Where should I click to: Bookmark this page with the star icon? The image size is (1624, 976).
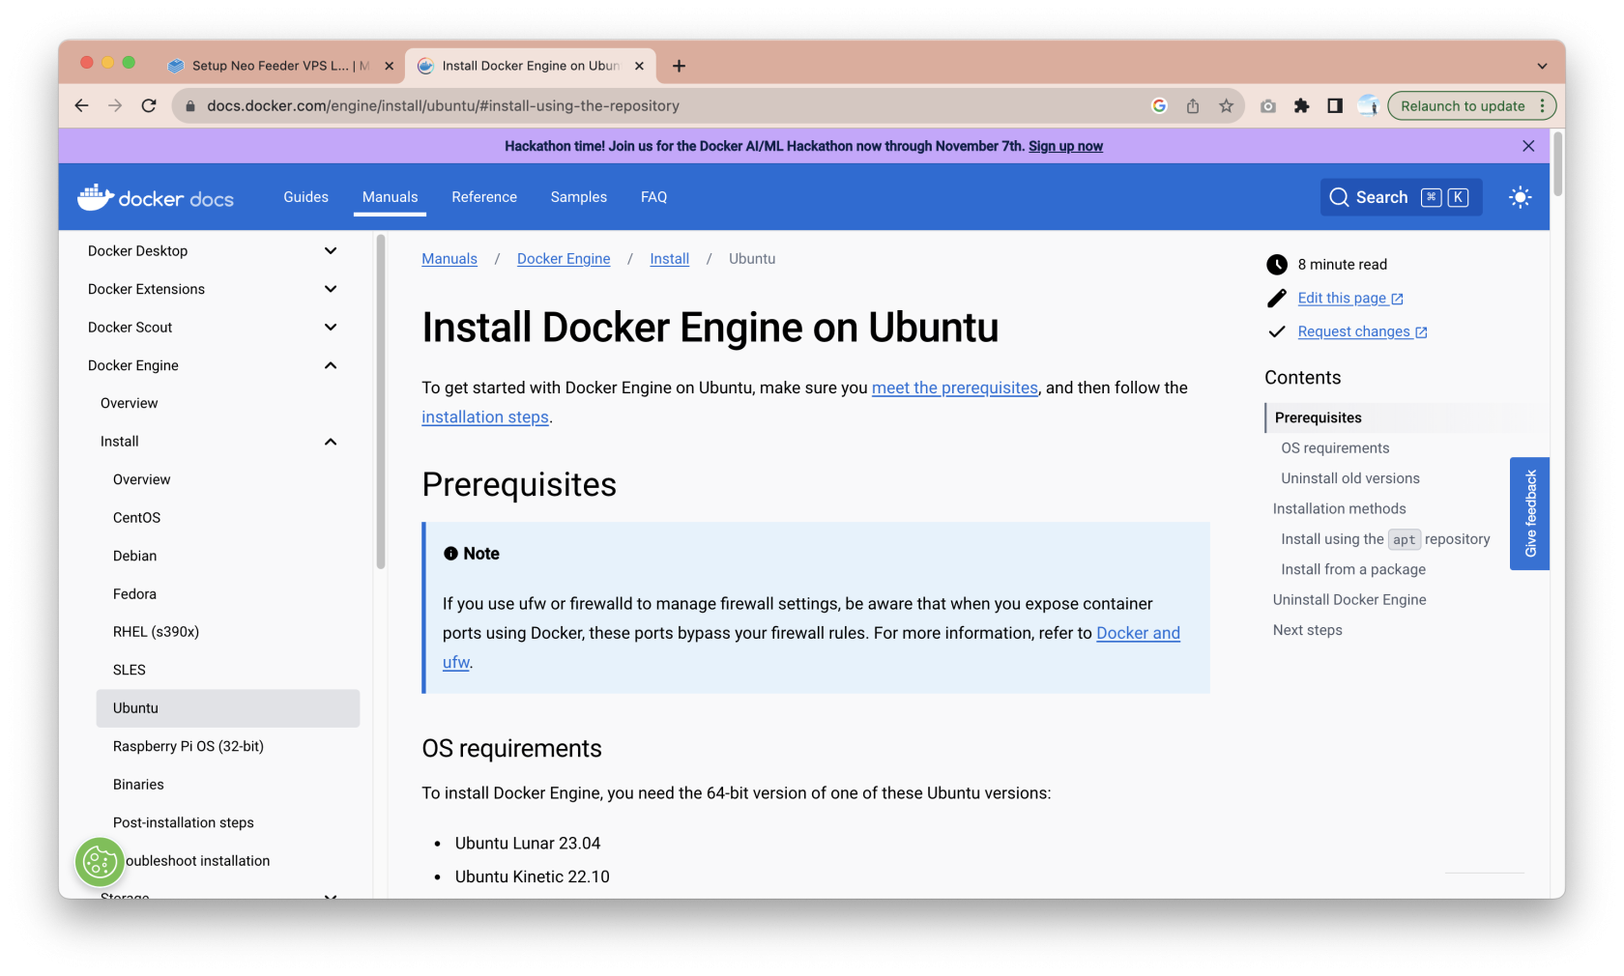tap(1226, 105)
